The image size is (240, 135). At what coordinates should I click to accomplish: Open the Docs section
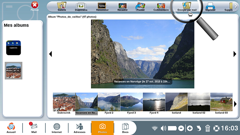[125, 128]
